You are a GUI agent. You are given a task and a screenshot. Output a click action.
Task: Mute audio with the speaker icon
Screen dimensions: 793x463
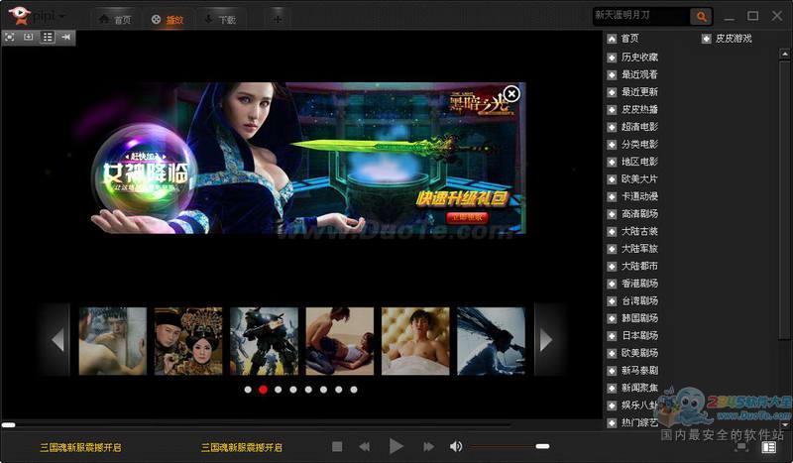tap(456, 446)
